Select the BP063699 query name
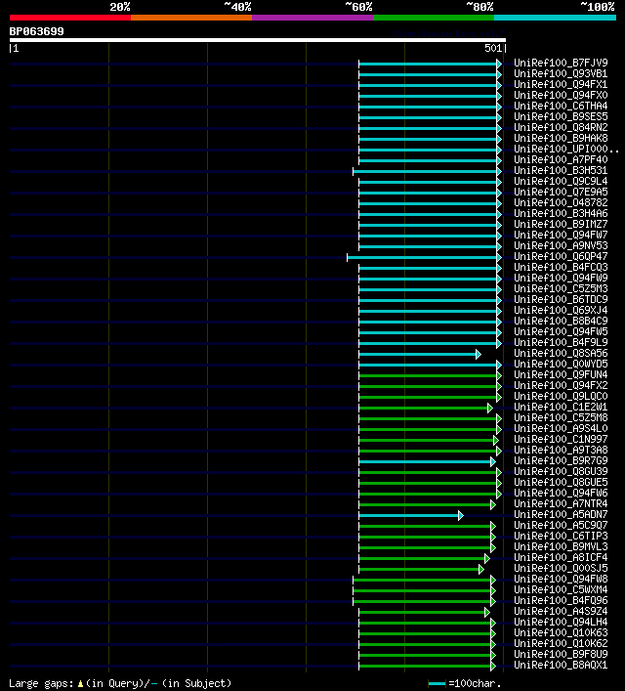Screen dimensions: 625x691 click(x=36, y=31)
